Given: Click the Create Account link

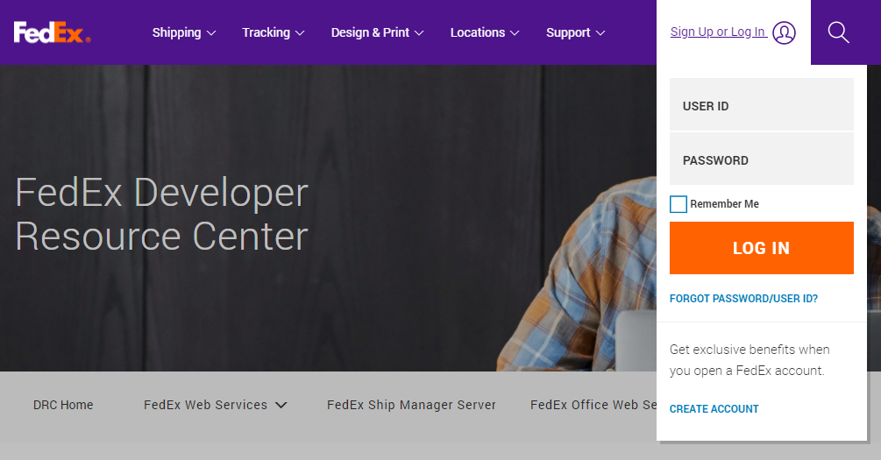Looking at the screenshot, I should (x=714, y=409).
